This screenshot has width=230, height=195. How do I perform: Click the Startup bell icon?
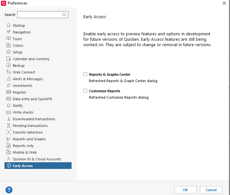pos(9,25)
